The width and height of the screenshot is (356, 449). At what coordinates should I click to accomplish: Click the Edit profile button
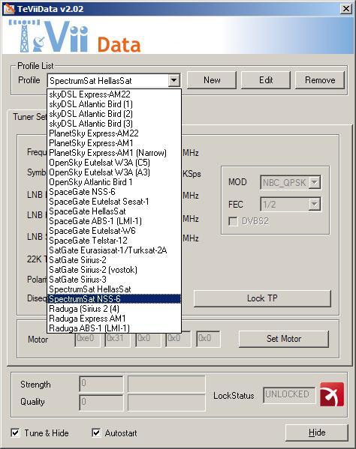click(266, 80)
